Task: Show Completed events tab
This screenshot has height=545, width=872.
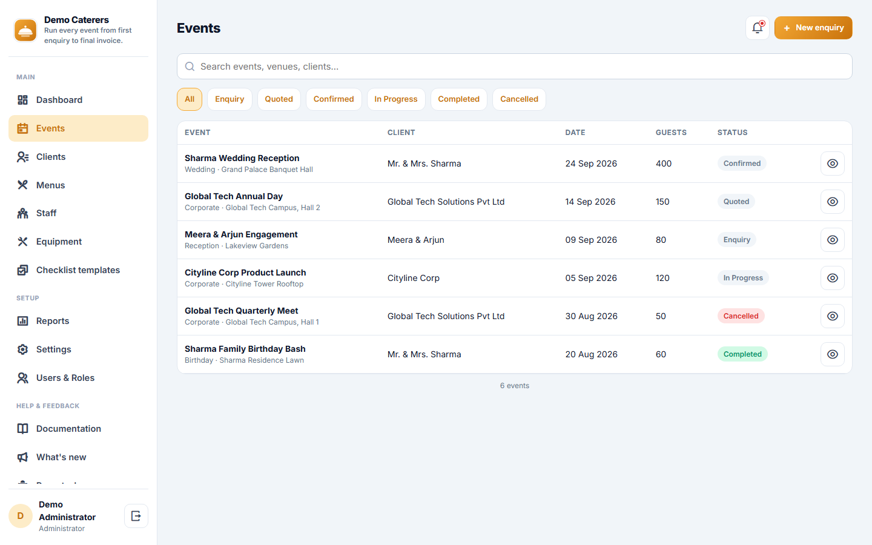Action: pos(458,99)
